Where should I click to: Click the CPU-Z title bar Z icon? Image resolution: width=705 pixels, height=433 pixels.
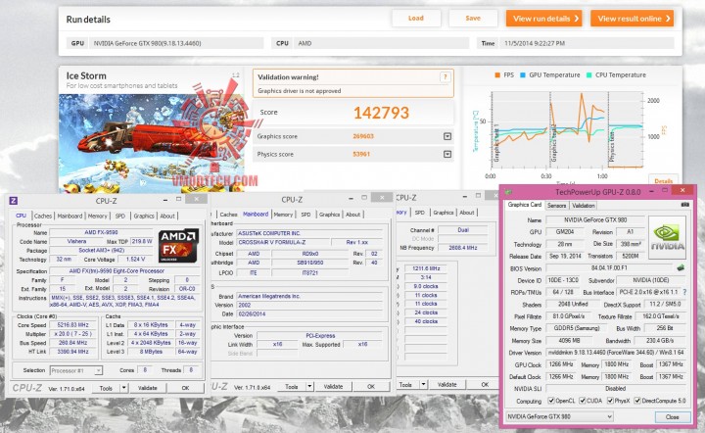tap(14, 201)
